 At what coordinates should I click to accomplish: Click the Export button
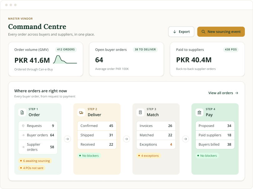(x=181, y=32)
